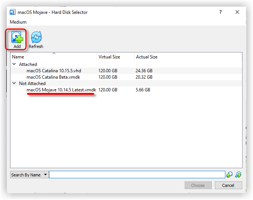
Task: Close the Hard Disk Selector window
Action: [237, 12]
